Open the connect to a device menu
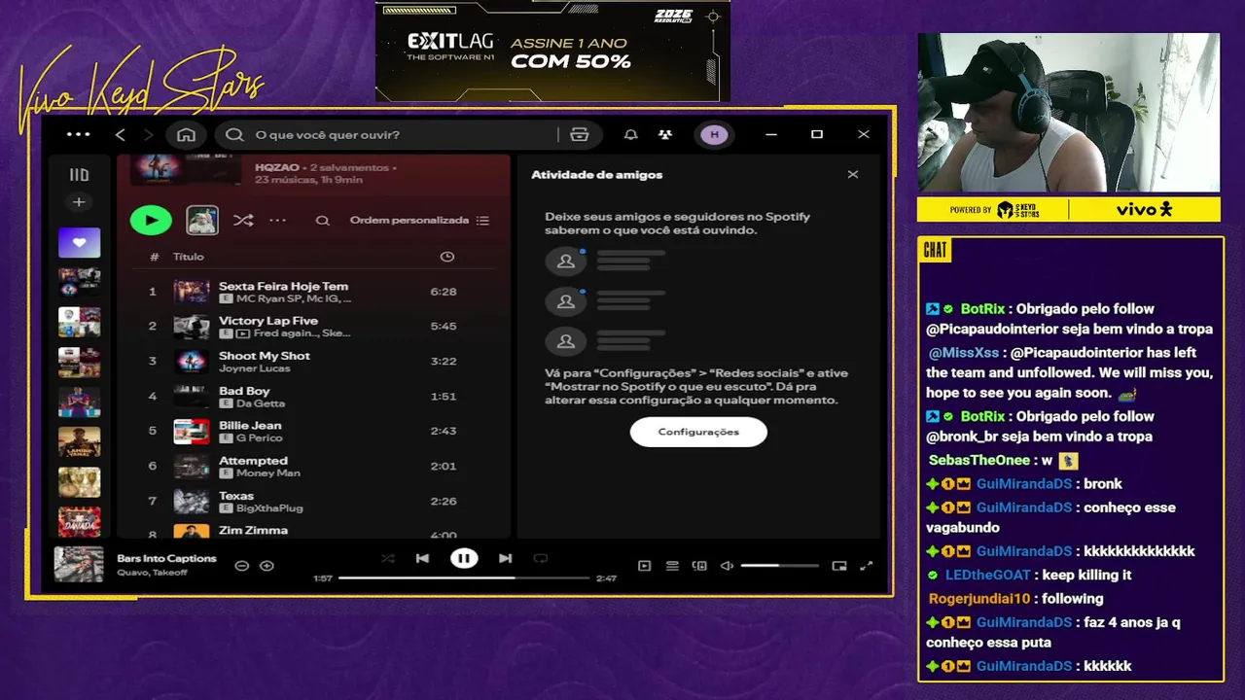This screenshot has width=1245, height=700. pyautogui.click(x=699, y=566)
